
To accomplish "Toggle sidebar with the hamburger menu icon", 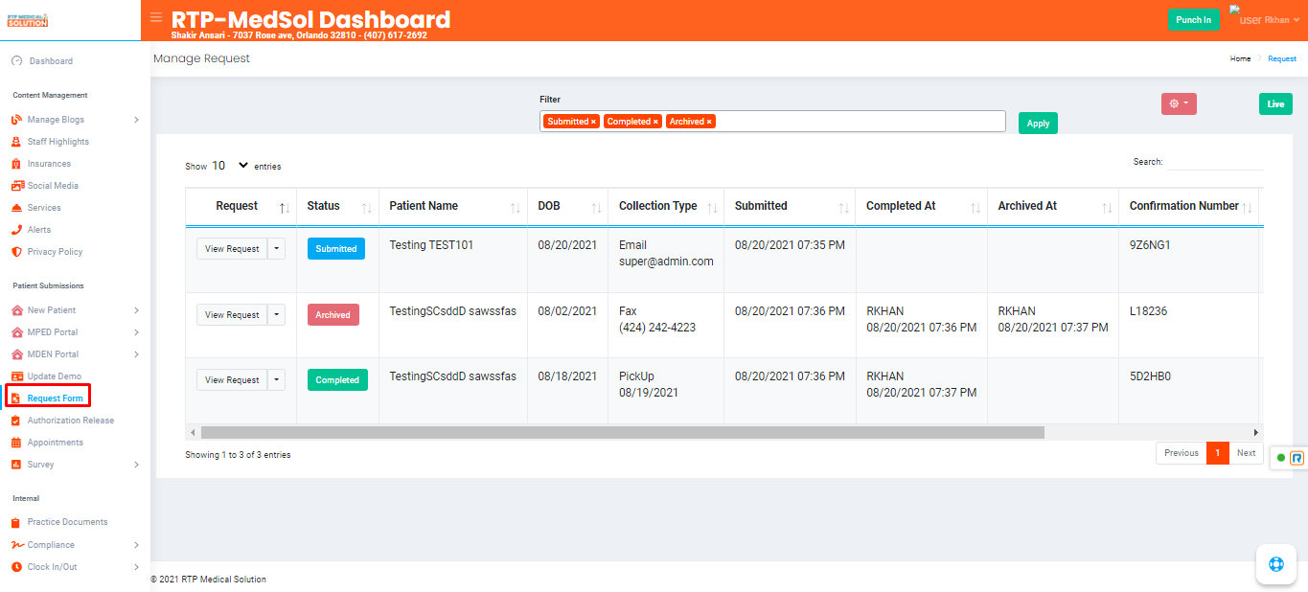I will click(x=156, y=17).
